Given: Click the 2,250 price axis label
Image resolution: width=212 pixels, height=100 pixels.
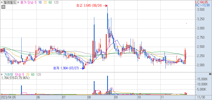Looking at the screenshot, I should tap(201, 56).
